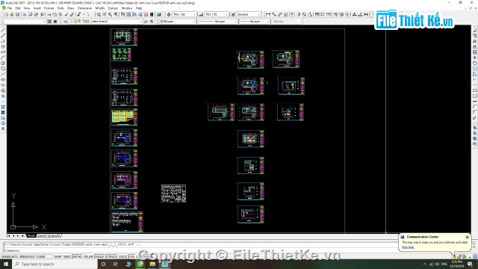Screen dimensions: 478x269
Task: Open Layer Properties Manager icon
Action: [x=66, y=22]
